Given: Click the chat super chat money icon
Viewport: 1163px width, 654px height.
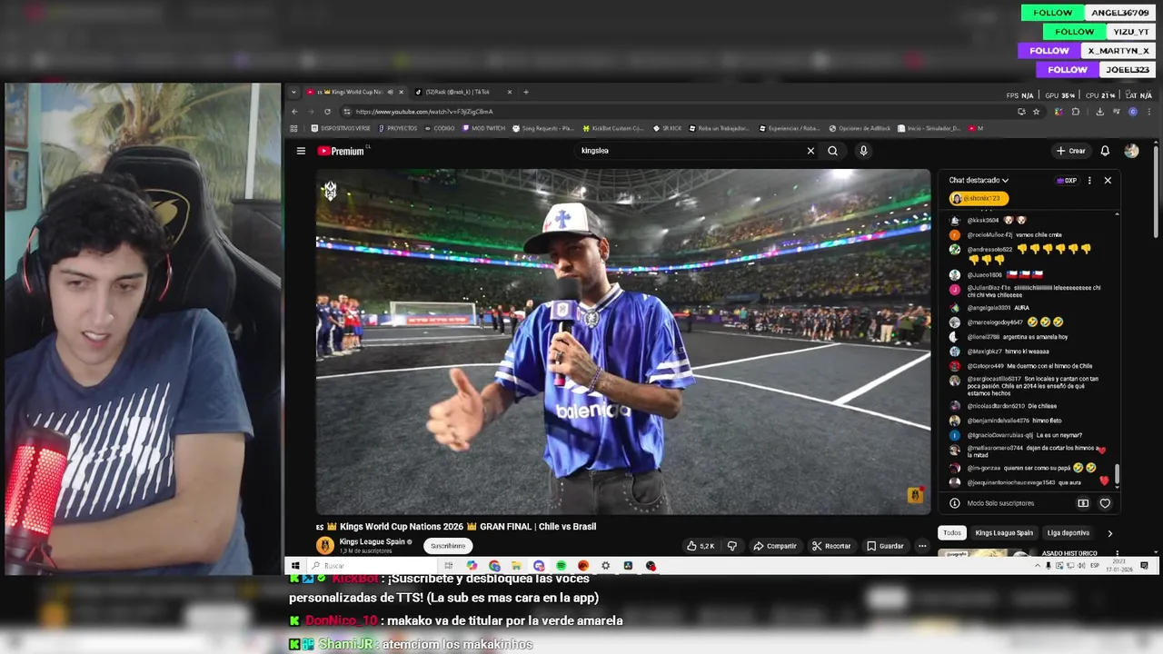Looking at the screenshot, I should (1083, 503).
